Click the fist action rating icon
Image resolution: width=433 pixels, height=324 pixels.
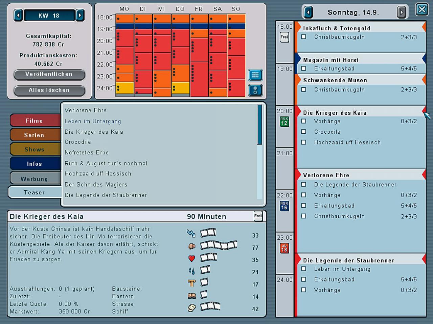[x=192, y=246]
